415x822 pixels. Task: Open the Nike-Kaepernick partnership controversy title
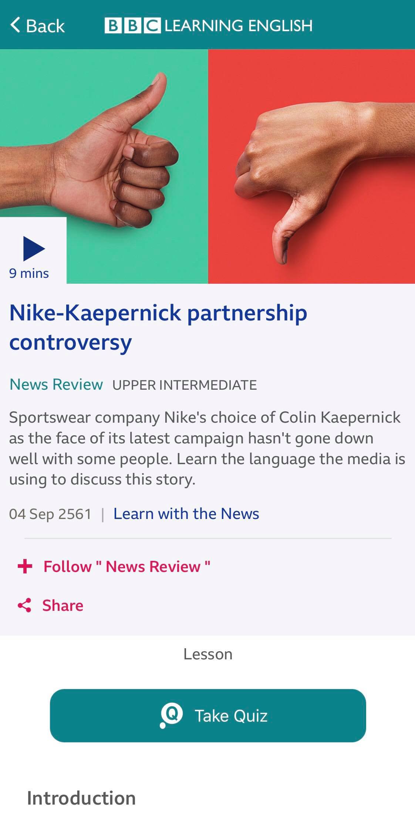pyautogui.click(x=158, y=328)
